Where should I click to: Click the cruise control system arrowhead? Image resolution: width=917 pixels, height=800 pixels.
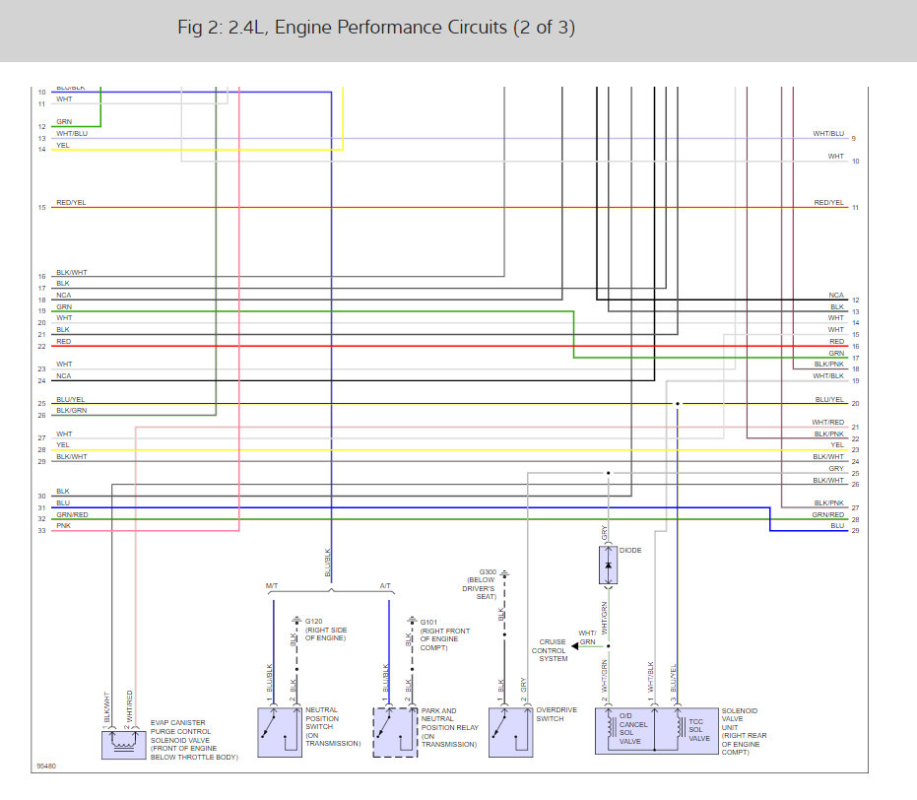[x=575, y=646]
